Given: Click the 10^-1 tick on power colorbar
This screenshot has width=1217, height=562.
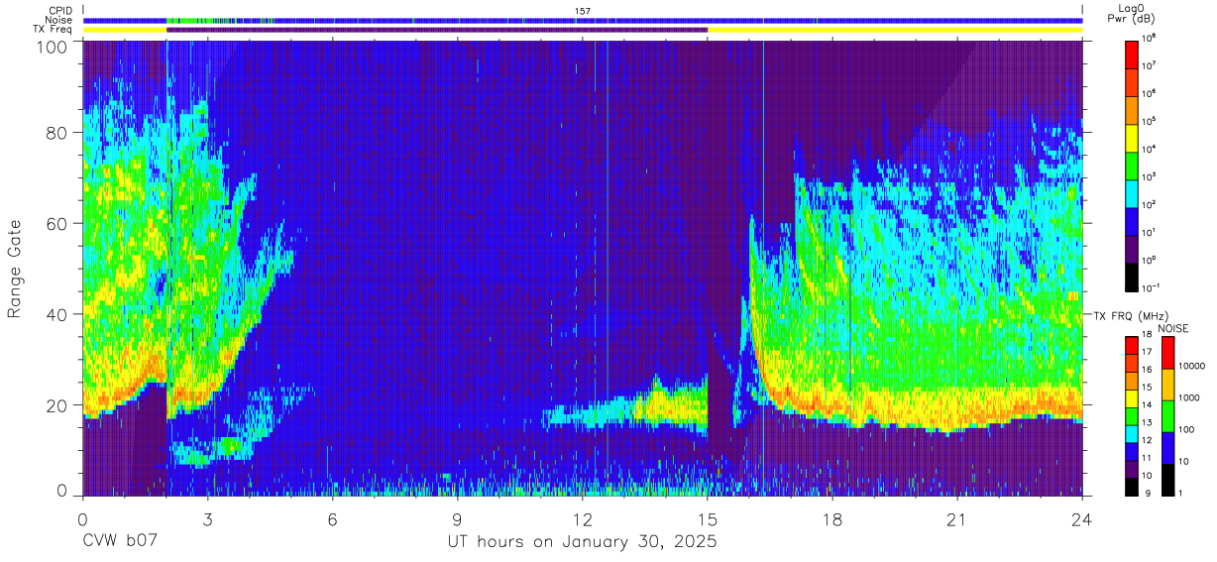Looking at the screenshot, I should click(x=1150, y=287).
